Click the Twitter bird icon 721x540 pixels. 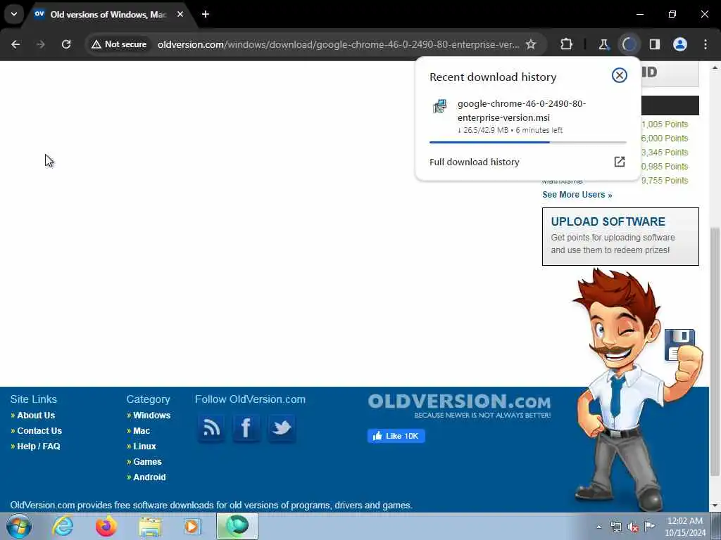[x=282, y=428]
